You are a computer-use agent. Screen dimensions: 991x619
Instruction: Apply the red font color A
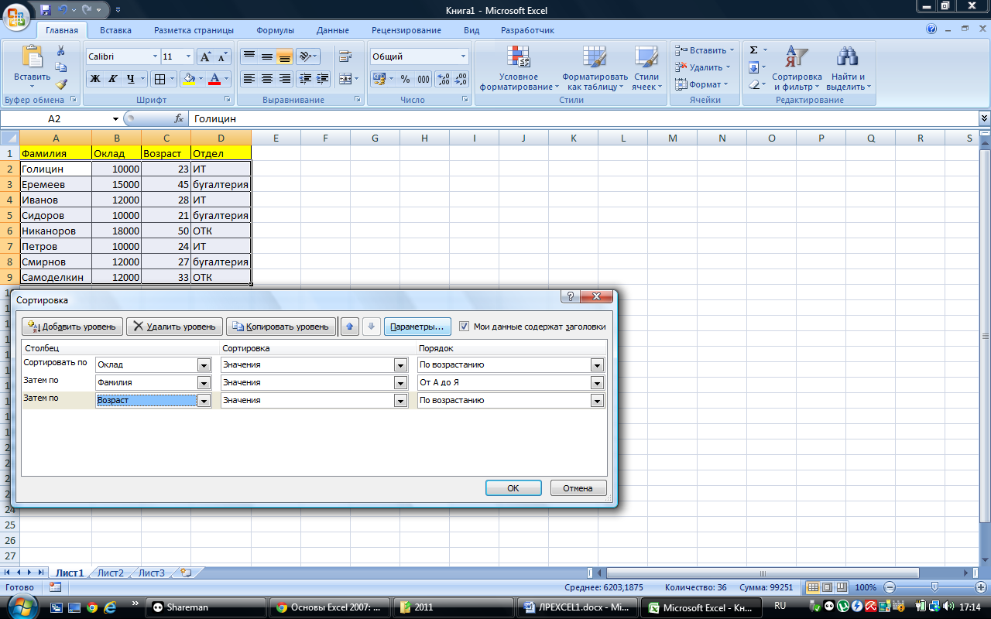tap(215, 78)
